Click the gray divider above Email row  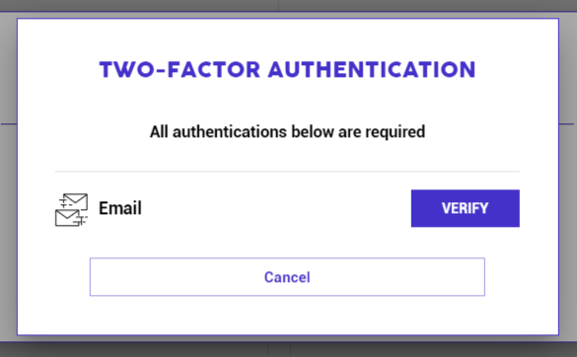[x=287, y=172]
